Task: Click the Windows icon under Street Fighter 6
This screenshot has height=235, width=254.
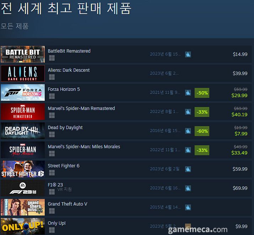Action: [x=52, y=173]
